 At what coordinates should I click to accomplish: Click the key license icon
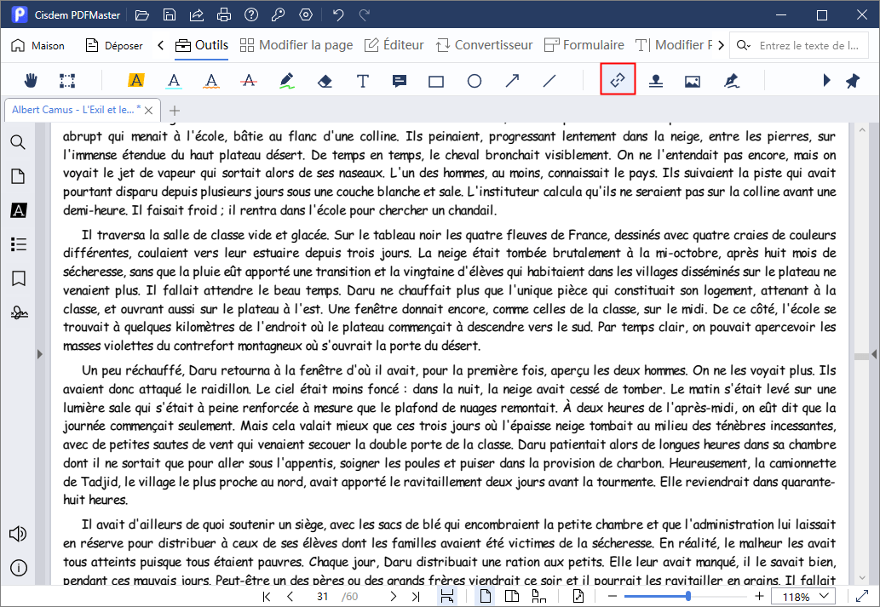click(279, 15)
